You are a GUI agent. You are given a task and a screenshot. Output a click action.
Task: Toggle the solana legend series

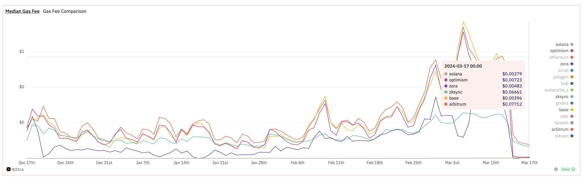562,44
